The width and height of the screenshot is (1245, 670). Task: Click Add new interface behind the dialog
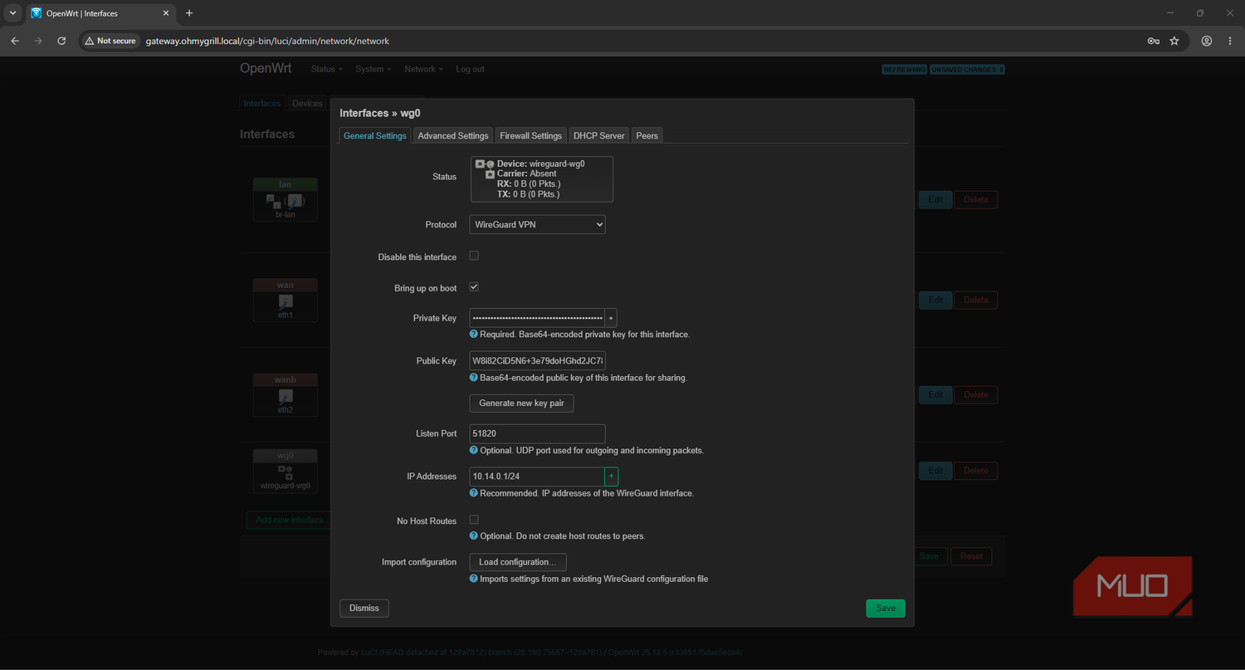tap(289, 520)
